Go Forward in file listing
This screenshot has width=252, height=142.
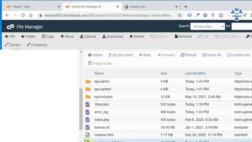(166, 55)
